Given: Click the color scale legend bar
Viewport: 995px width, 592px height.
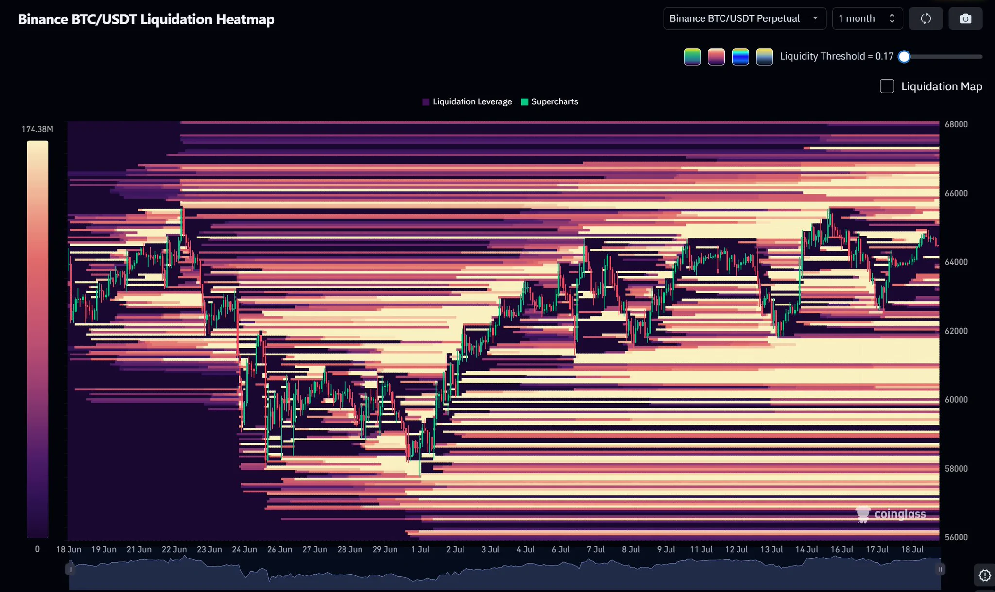Looking at the screenshot, I should click(37, 339).
